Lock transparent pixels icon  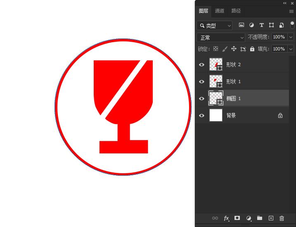pos(215,49)
